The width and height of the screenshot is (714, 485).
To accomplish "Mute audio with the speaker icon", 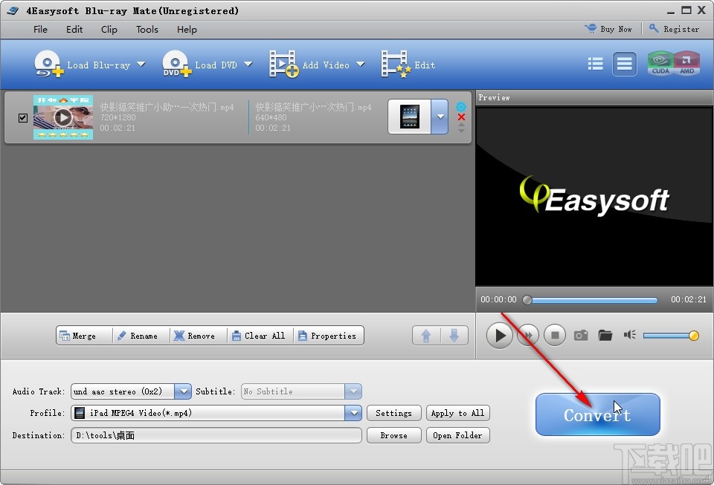I will point(630,335).
